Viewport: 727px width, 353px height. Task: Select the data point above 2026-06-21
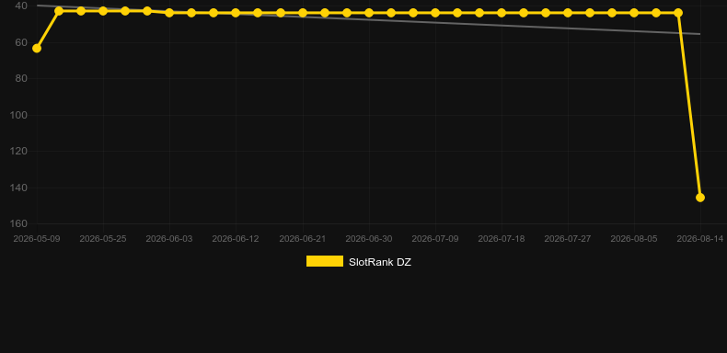pos(303,13)
